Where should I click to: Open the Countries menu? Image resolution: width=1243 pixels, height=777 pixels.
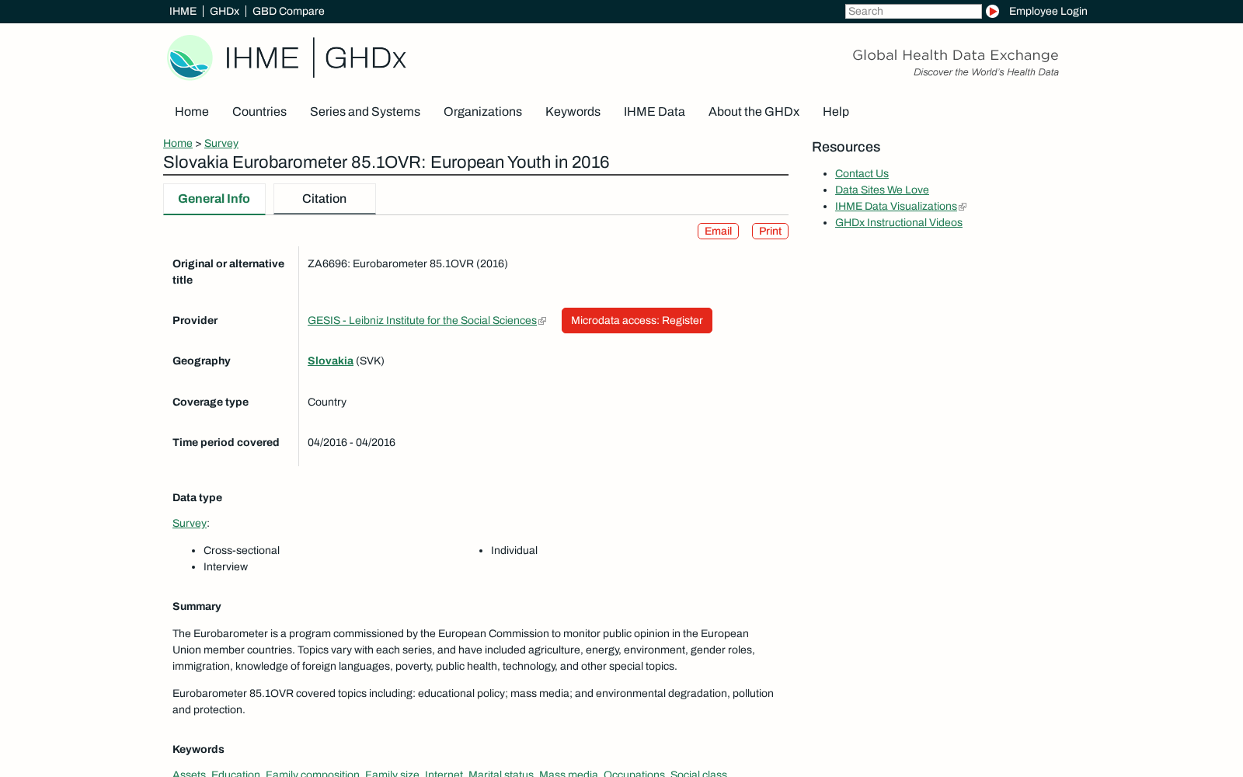tap(259, 111)
